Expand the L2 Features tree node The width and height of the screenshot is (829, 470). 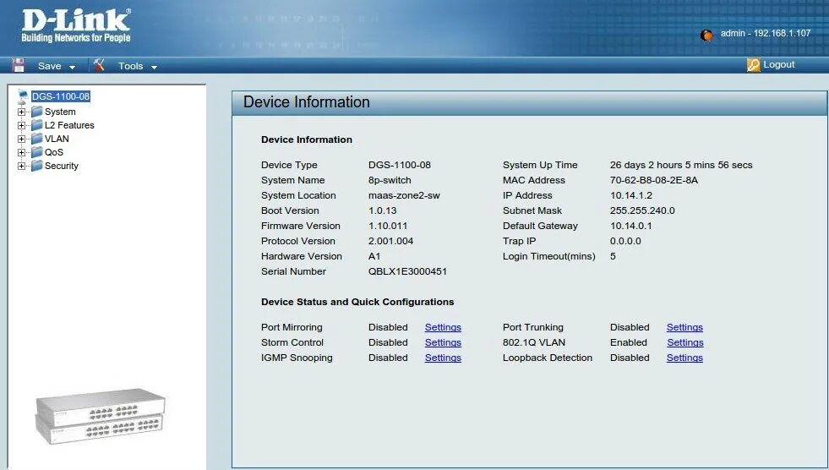pos(21,126)
